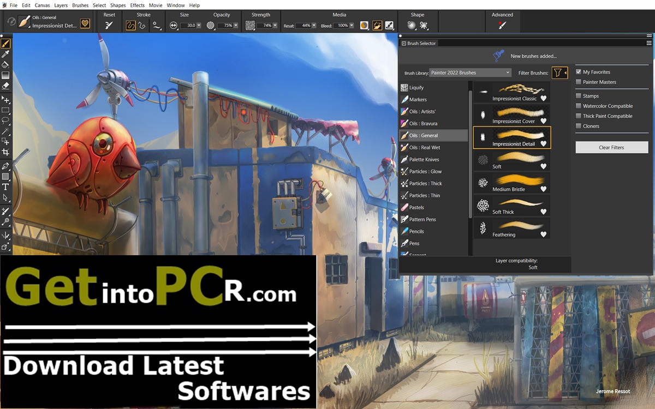655x409 pixels.
Task: Open the stroke alignment flyout in Stroke group
Action: click(x=157, y=25)
